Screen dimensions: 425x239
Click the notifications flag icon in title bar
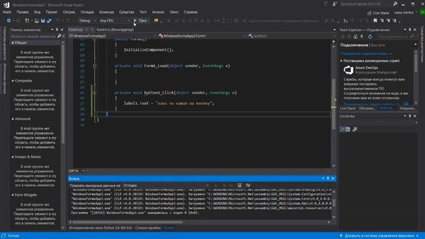(326, 4)
